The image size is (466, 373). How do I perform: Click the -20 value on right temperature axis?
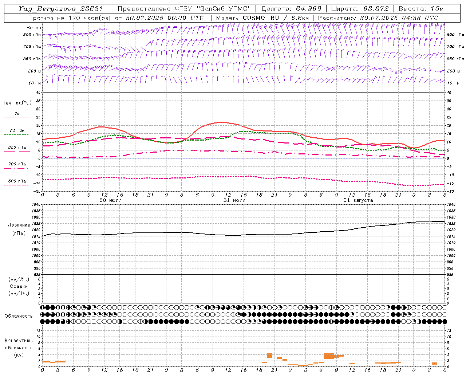pos(450,191)
